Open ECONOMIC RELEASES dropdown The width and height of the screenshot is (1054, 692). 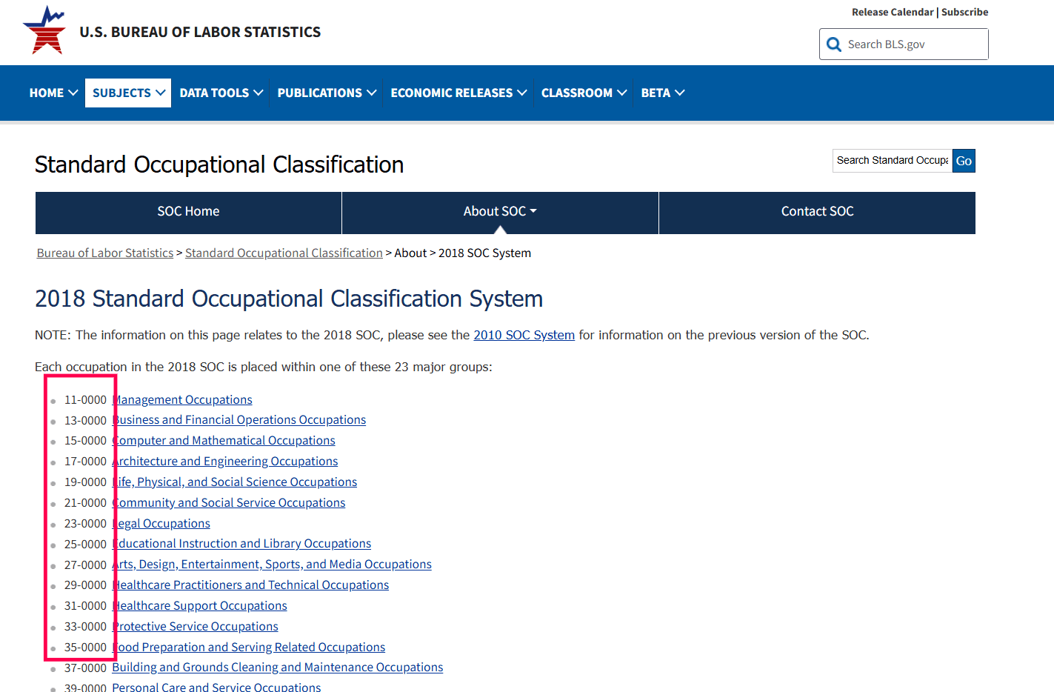click(x=458, y=93)
